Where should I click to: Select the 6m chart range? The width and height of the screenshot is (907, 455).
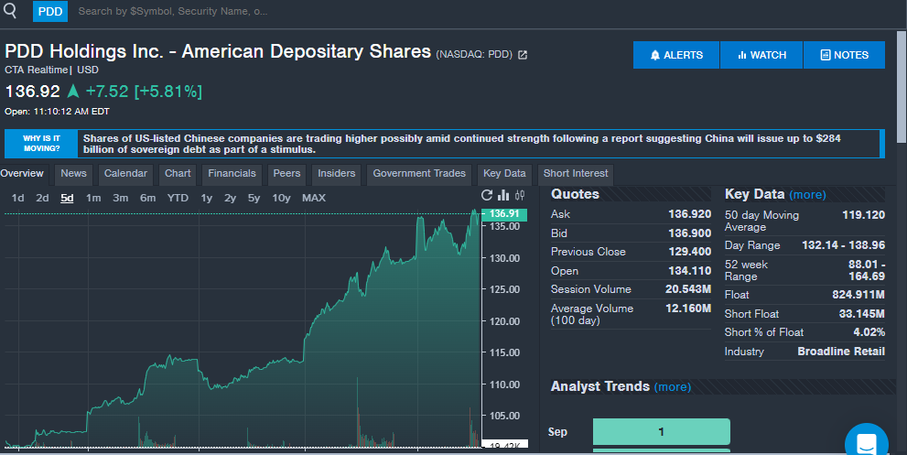[x=147, y=198]
